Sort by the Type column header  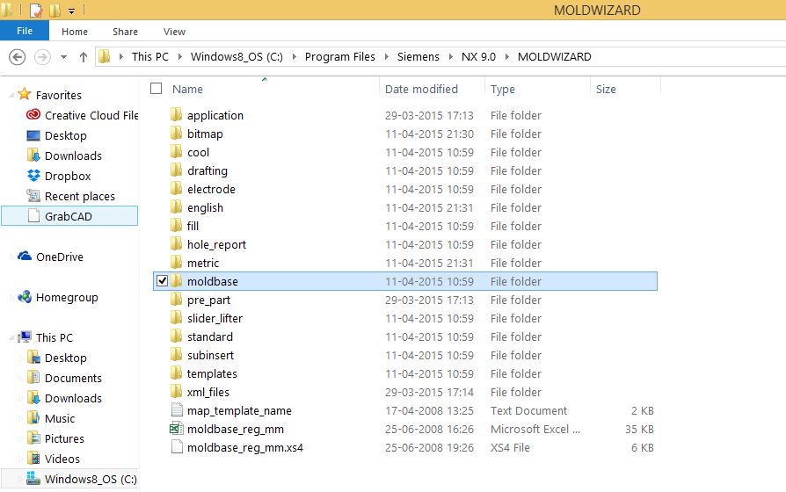tap(502, 90)
